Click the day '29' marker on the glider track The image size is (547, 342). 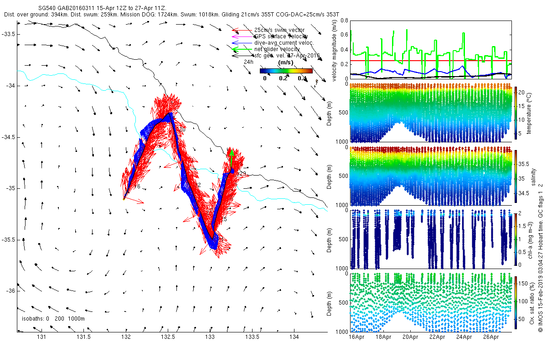pyautogui.click(x=243, y=174)
